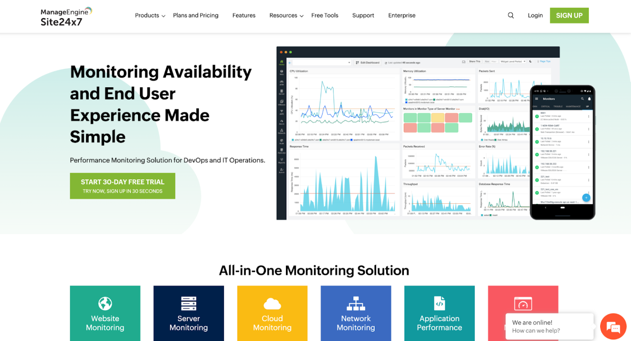Viewport: 631px width, 341px height.
Task: Click the cloud icon on the Cloud Monitoring tile
Action: pos(272,304)
